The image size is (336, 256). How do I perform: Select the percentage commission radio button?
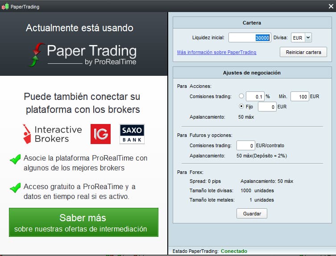pyautogui.click(x=241, y=96)
